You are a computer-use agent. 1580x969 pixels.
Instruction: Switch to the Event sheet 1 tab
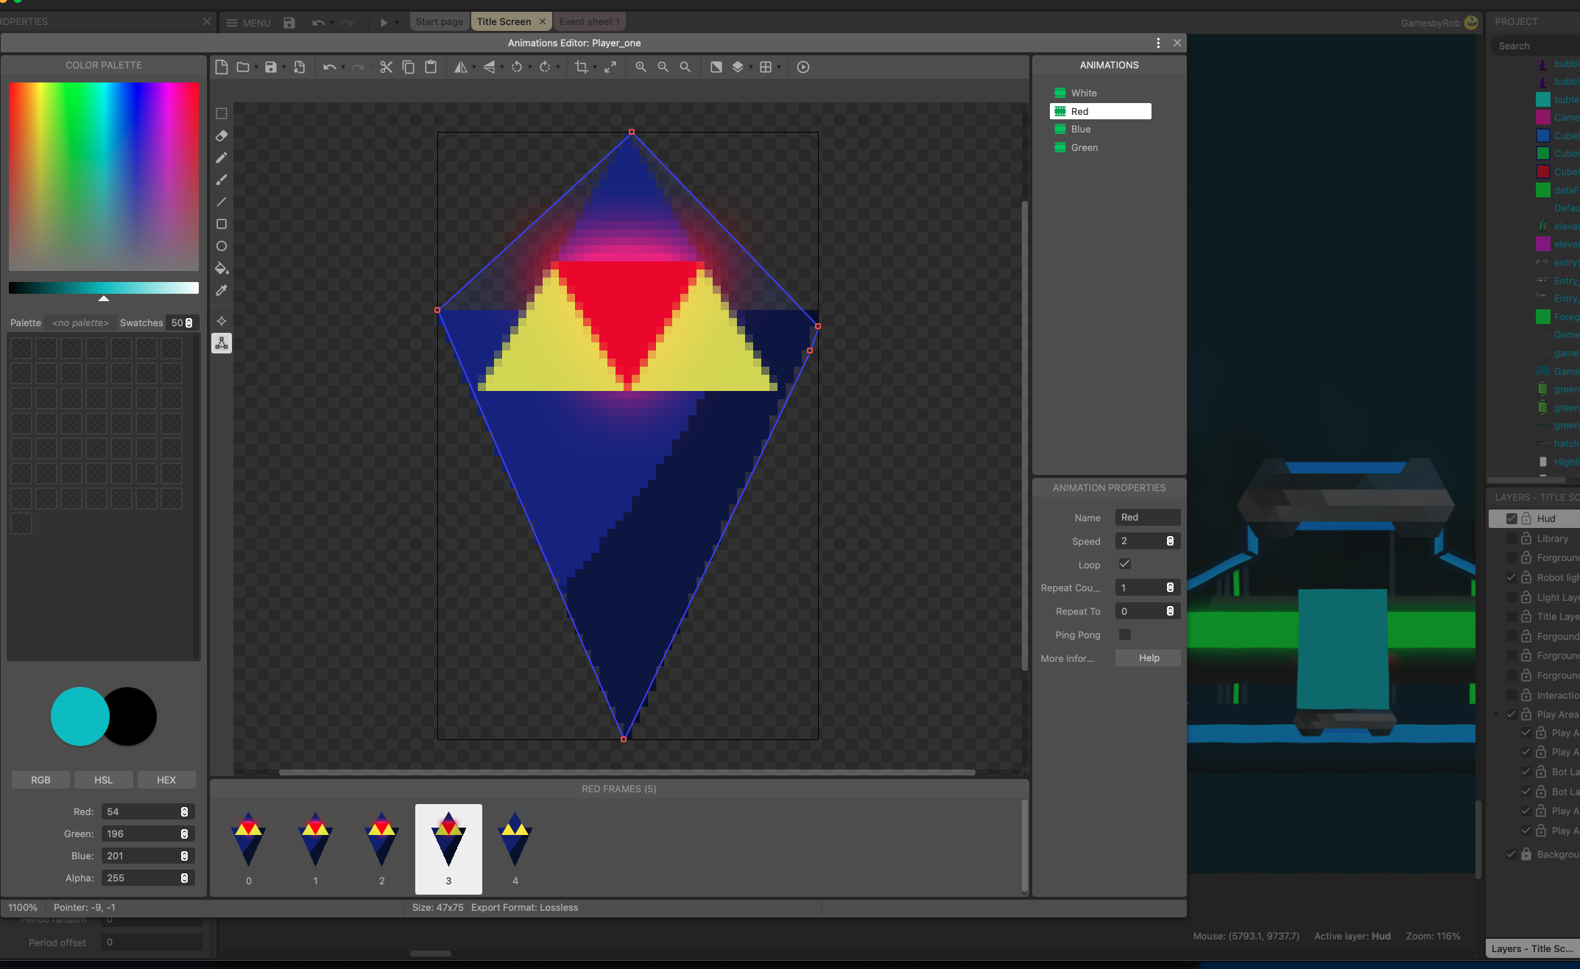[x=589, y=21]
